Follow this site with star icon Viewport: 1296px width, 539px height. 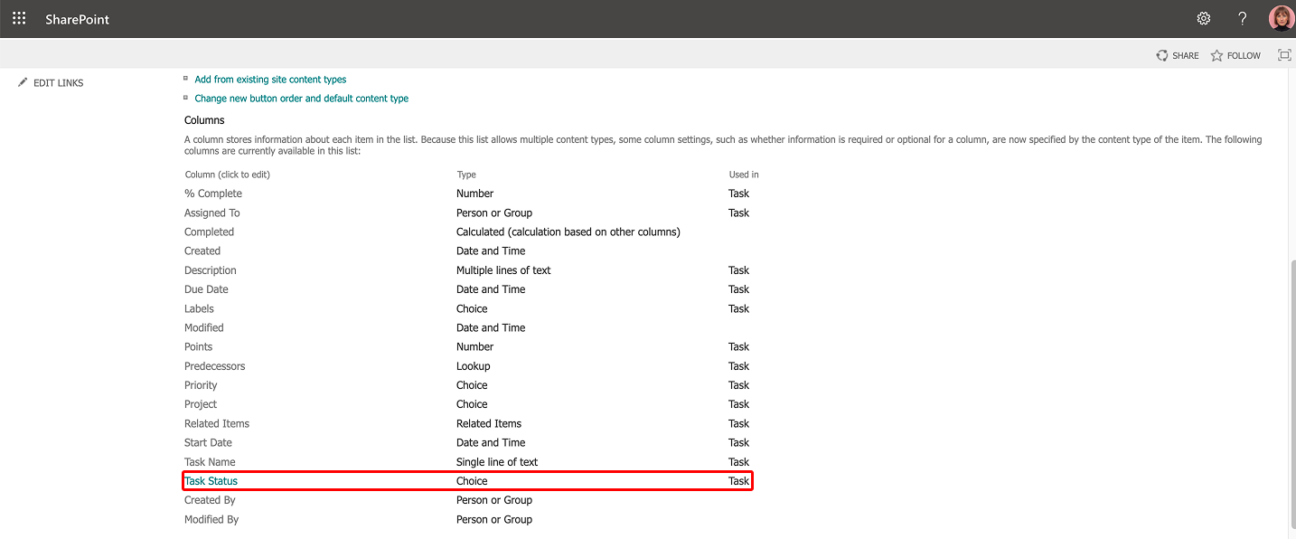coord(1217,56)
